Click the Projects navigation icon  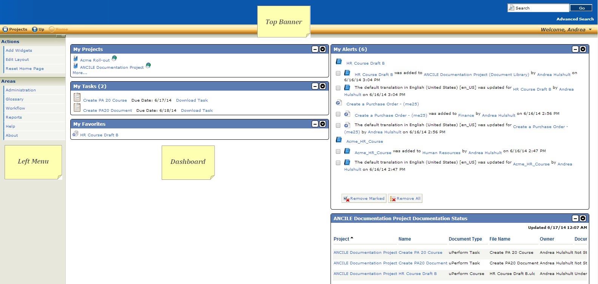[5, 29]
